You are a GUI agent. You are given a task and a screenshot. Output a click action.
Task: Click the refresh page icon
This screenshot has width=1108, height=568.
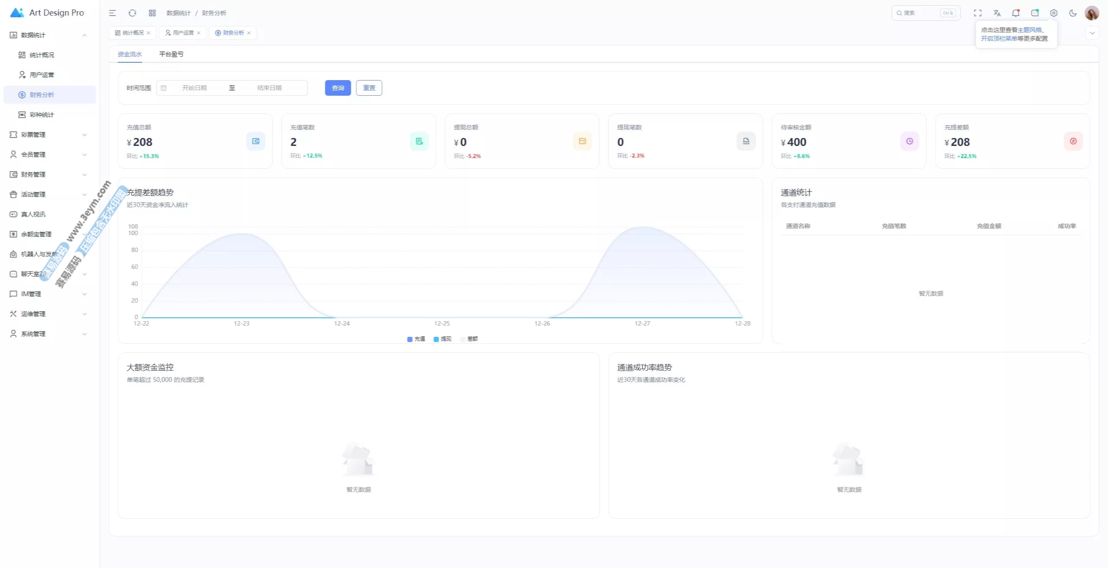(132, 13)
